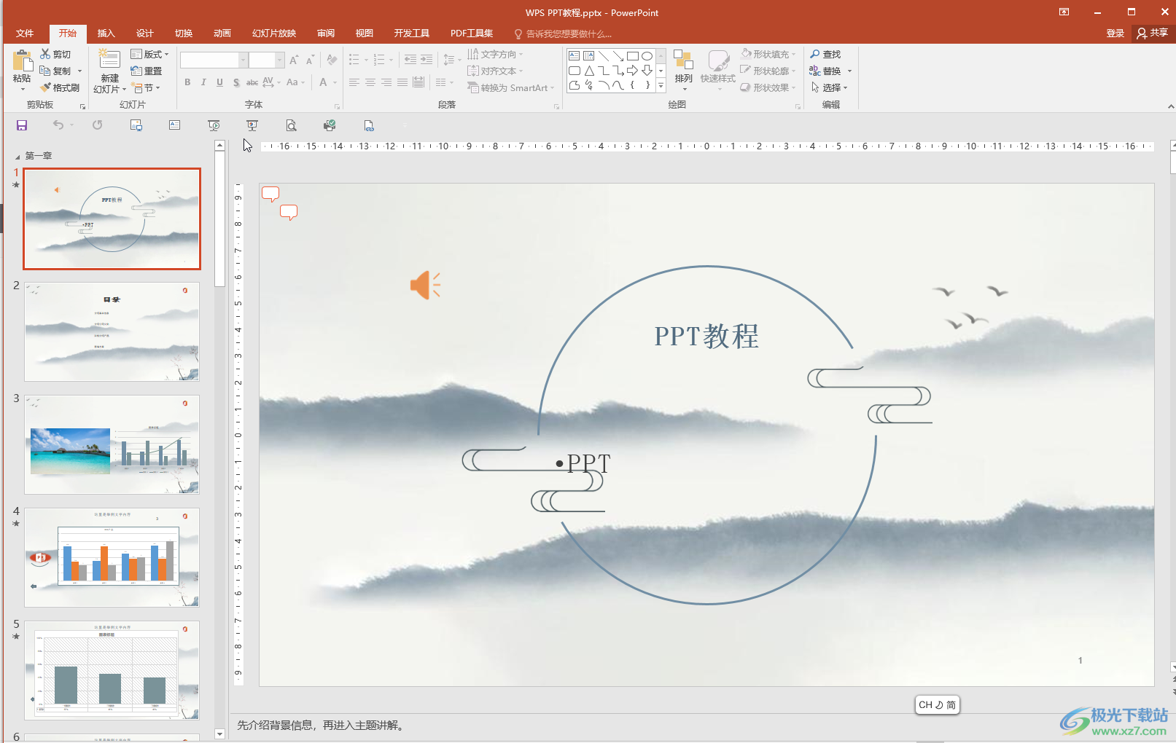Image resolution: width=1176 pixels, height=743 pixels.
Task: Open the Layout (版式) dropdown
Action: click(149, 54)
